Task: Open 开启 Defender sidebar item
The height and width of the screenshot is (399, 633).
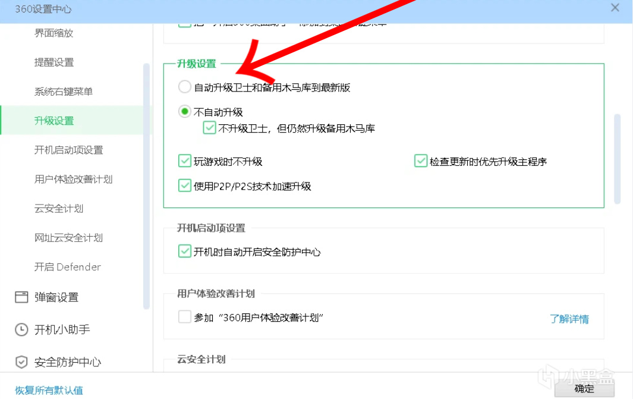Action: tap(67, 267)
